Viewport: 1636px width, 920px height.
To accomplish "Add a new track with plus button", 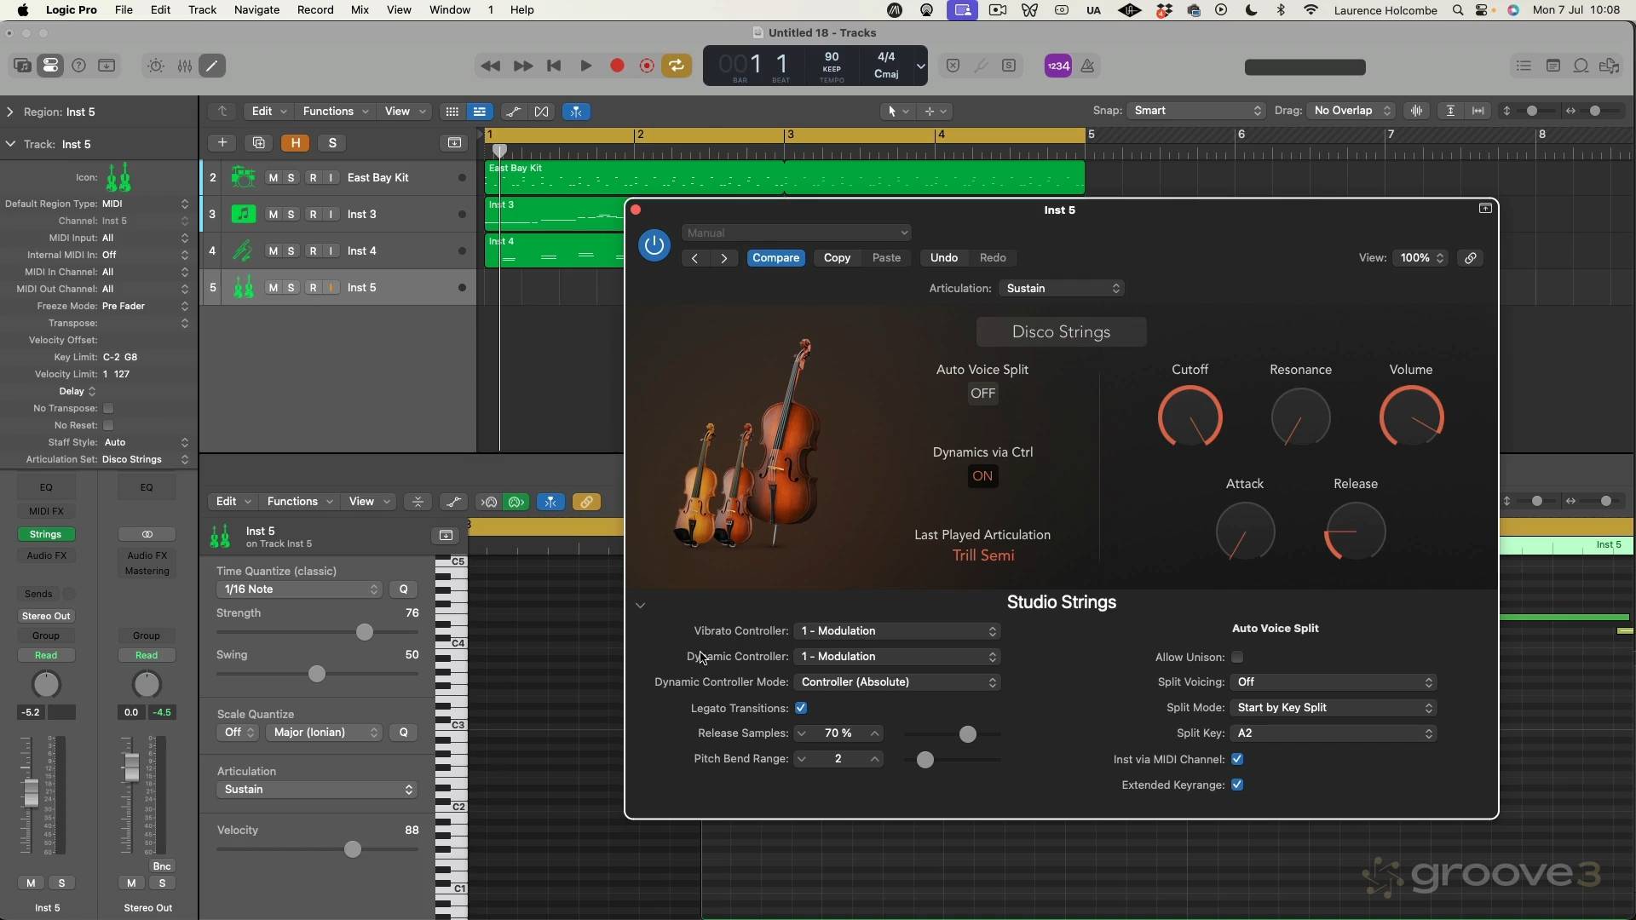I will [222, 143].
